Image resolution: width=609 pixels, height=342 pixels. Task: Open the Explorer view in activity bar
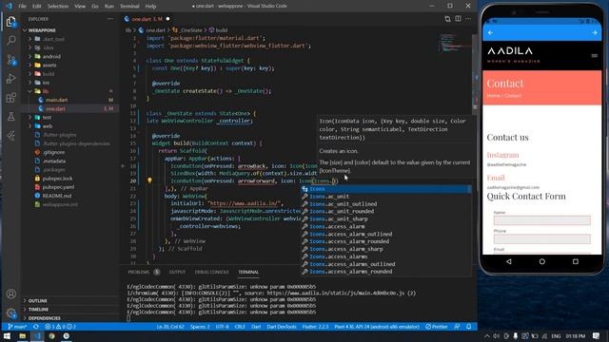pos(10,22)
